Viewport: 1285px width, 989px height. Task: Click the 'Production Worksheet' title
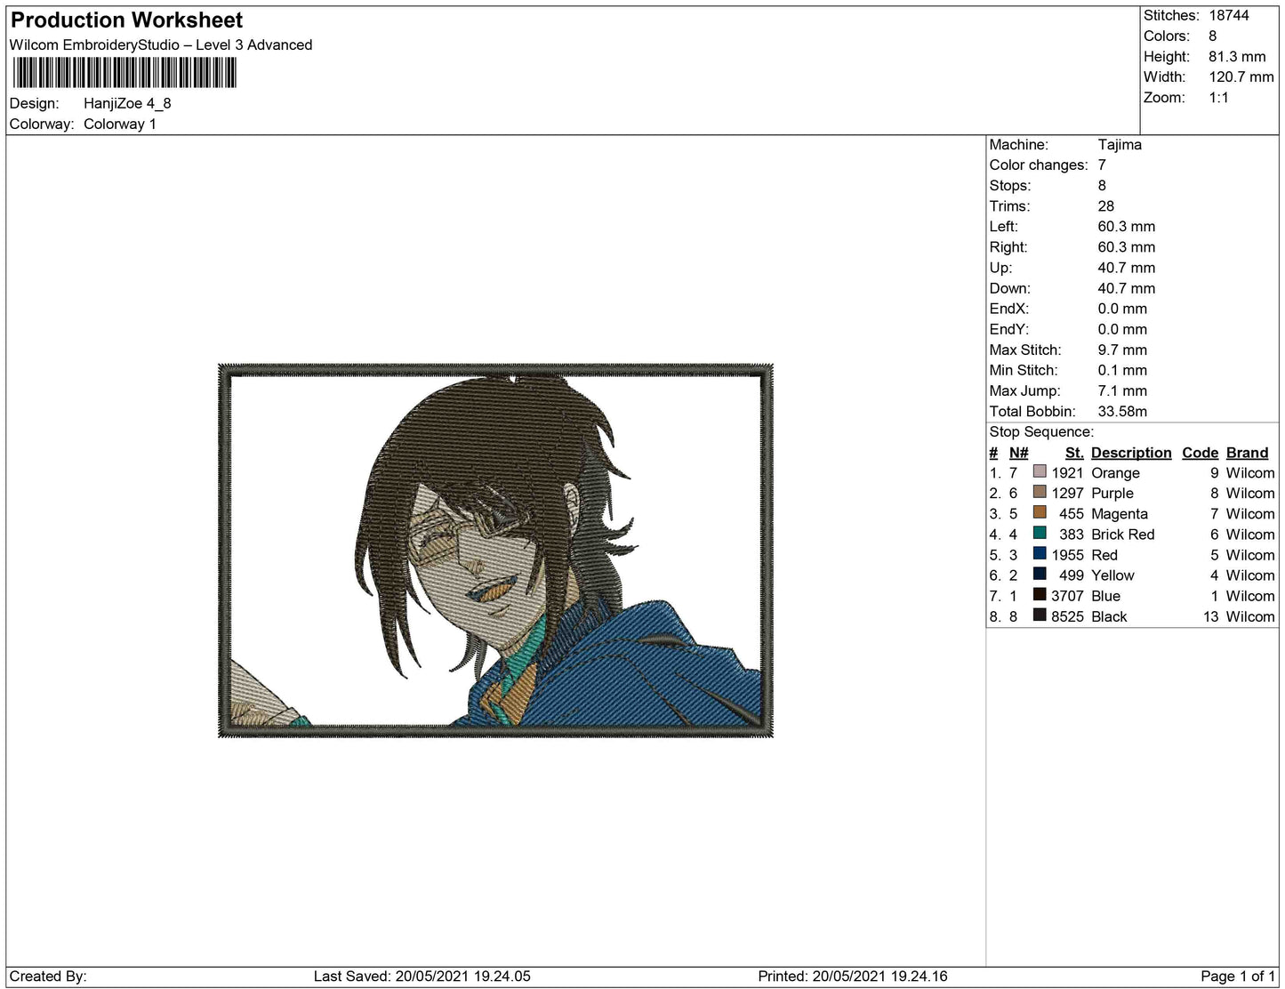coord(126,20)
